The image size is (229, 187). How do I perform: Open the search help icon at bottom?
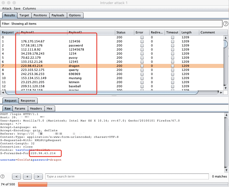(x=2, y=176)
